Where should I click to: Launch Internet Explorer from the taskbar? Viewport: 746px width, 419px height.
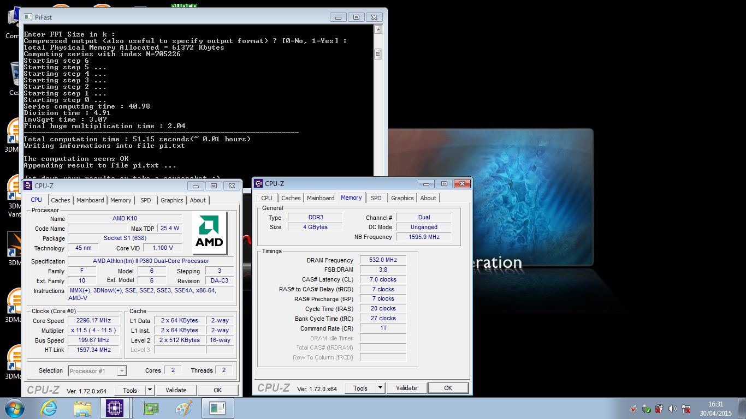(49, 408)
